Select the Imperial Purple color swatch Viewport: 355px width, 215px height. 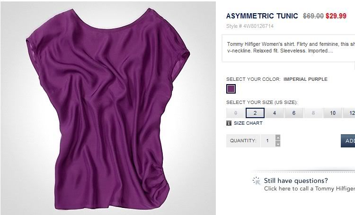coord(231,89)
